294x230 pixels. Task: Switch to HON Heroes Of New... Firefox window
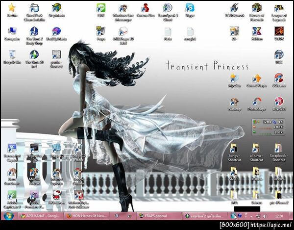point(87,216)
